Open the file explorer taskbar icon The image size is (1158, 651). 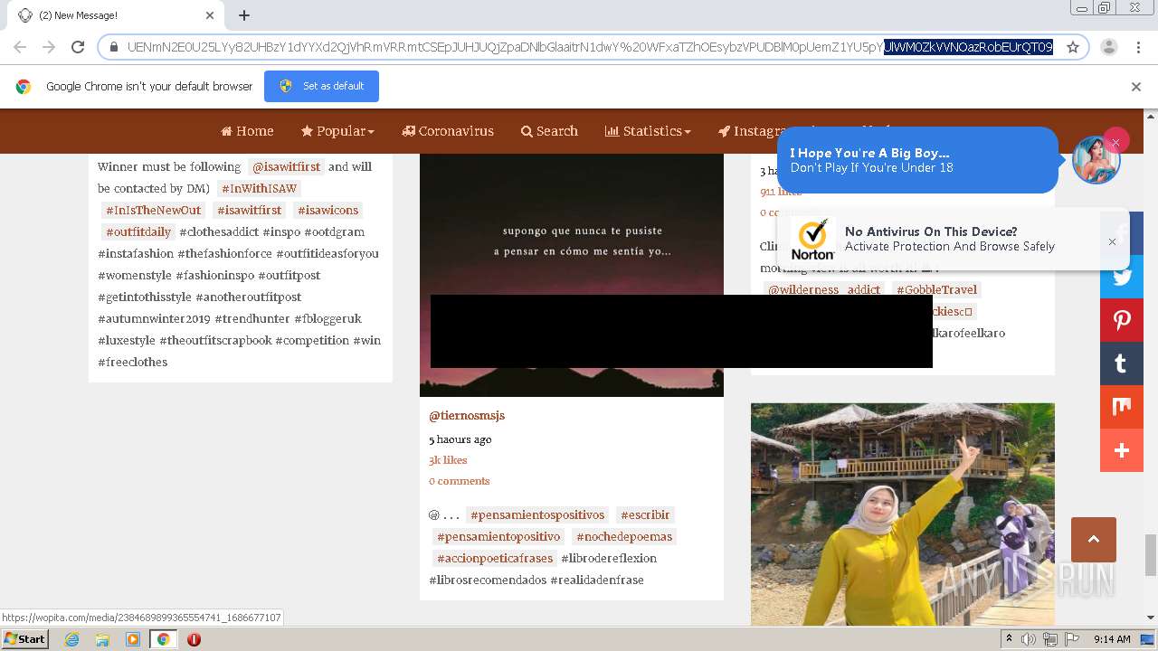tap(102, 639)
